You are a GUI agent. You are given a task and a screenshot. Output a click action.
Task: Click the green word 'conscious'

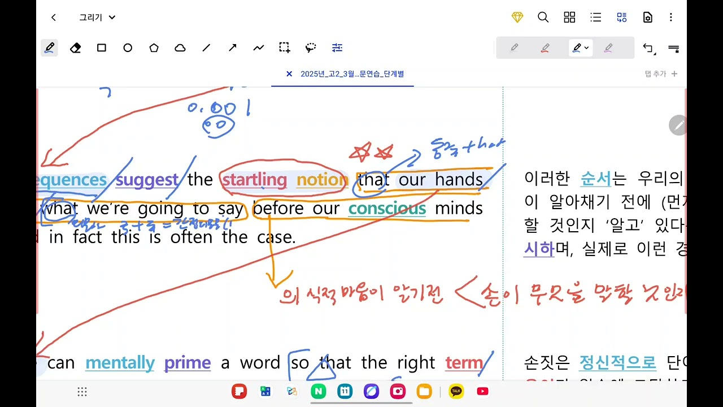(387, 209)
